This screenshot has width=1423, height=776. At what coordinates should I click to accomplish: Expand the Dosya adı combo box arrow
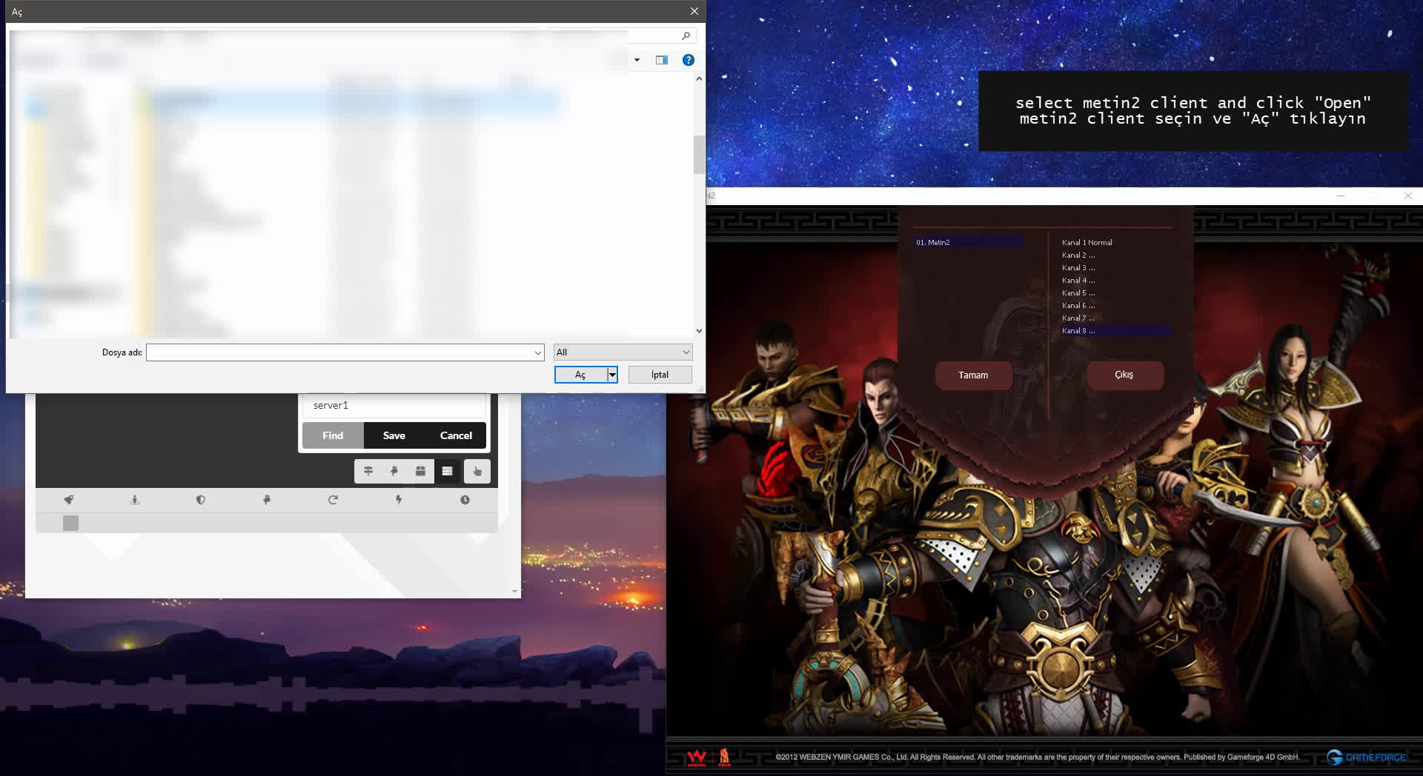[x=538, y=352]
